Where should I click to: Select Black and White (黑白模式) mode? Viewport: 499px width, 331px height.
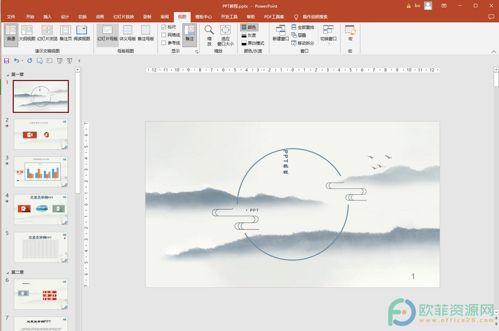click(253, 43)
